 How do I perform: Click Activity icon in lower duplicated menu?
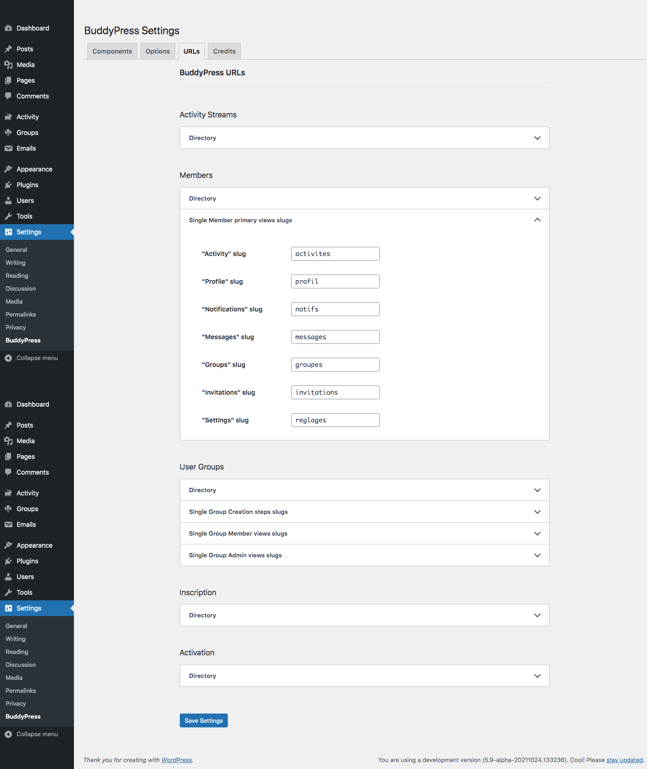8,493
